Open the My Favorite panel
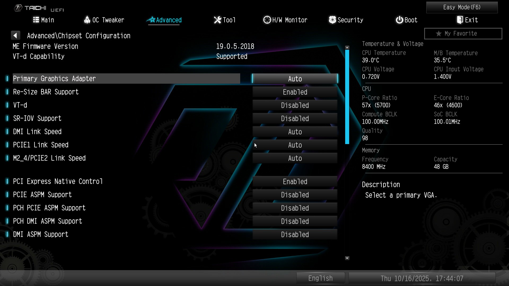509x286 pixels. pyautogui.click(x=463, y=34)
